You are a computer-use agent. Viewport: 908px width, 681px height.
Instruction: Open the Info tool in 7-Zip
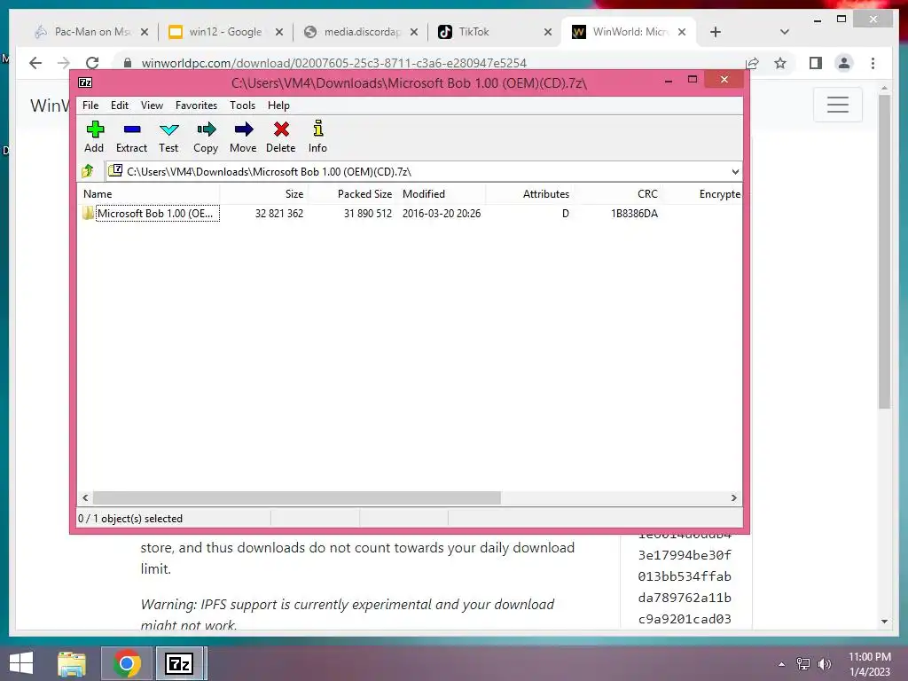point(317,136)
